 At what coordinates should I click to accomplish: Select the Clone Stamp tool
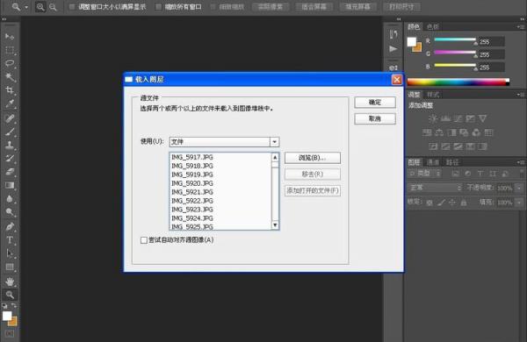coord(10,145)
